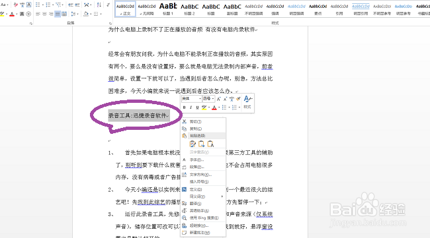The height and width of the screenshot is (238, 430).
Task: Open Paragraph (段落) from context menu
Action: (203, 167)
